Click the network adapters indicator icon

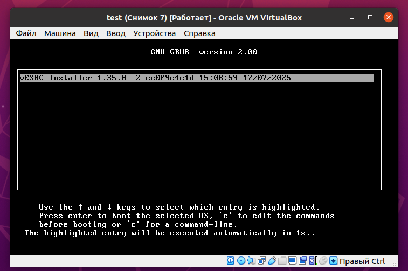(x=261, y=261)
